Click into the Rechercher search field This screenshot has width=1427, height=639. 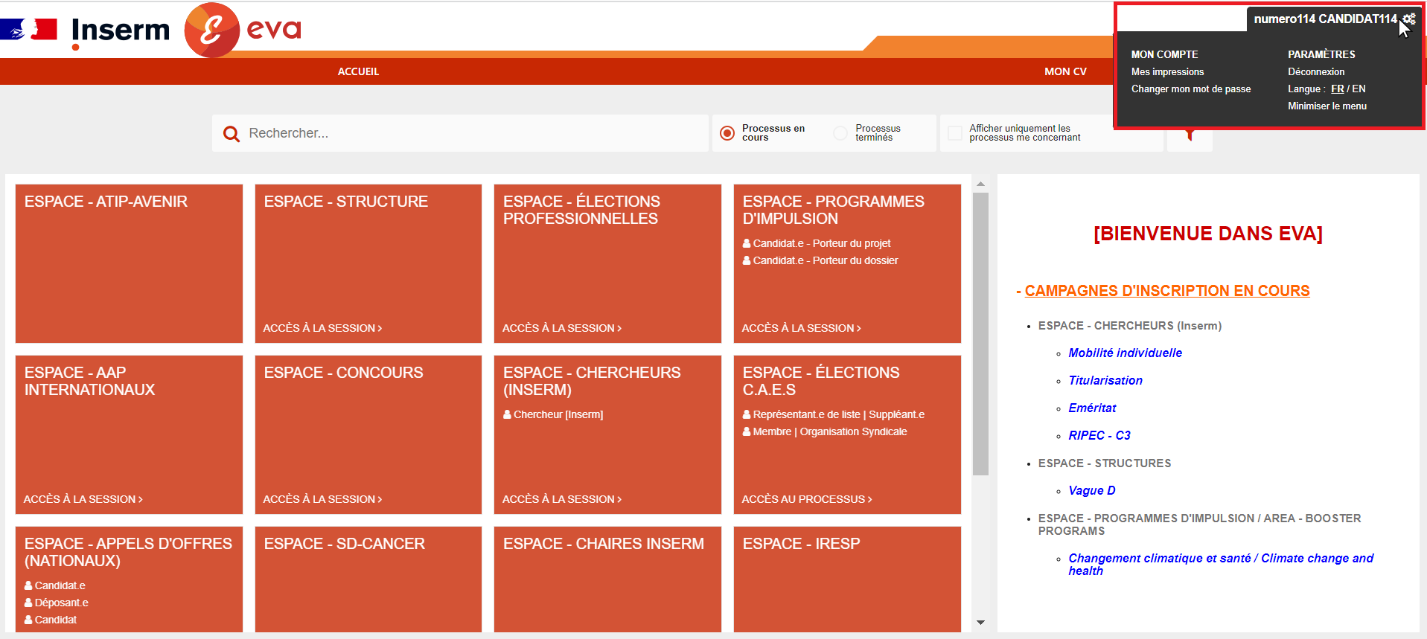tap(460, 133)
